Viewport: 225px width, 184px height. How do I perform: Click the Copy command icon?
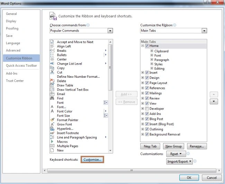52,68
